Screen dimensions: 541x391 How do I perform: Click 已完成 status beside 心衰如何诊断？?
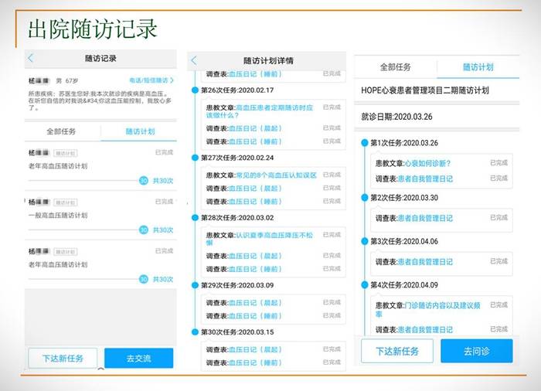point(499,162)
